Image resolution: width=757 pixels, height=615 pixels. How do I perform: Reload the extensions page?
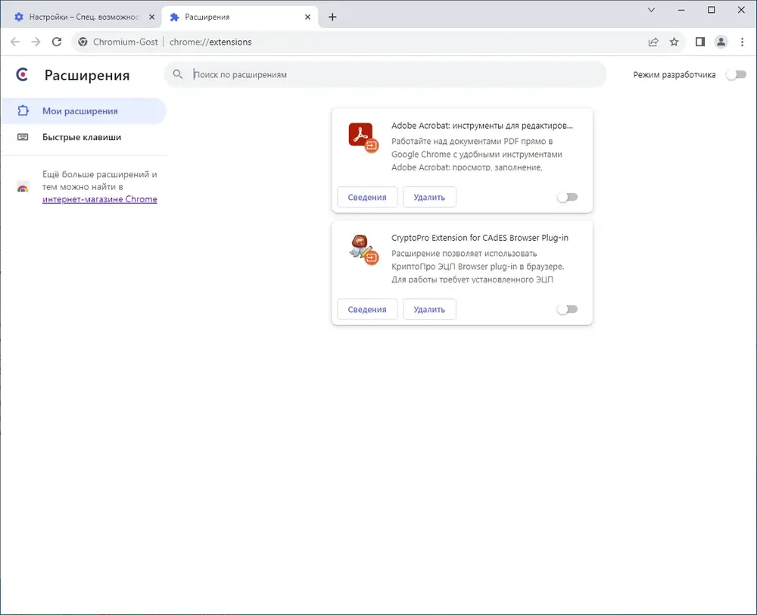(57, 42)
